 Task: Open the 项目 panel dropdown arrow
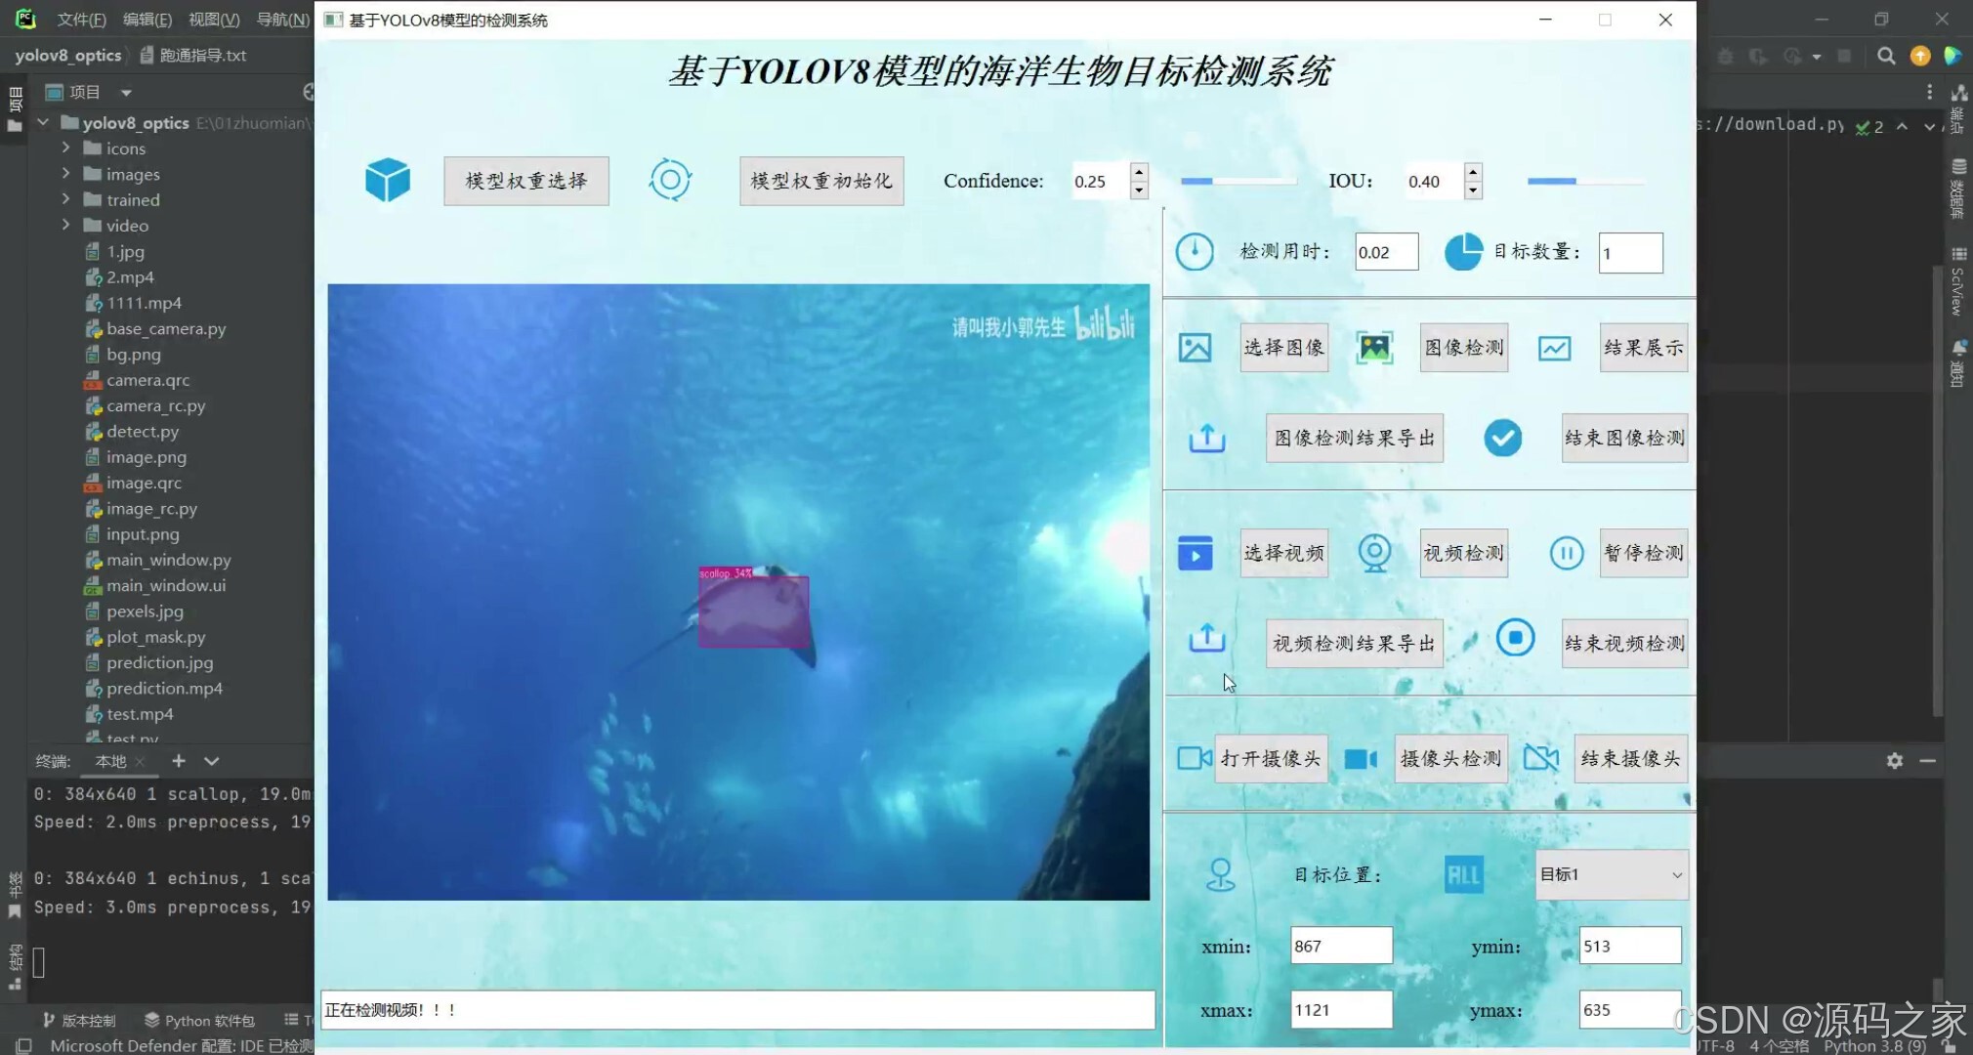[127, 91]
